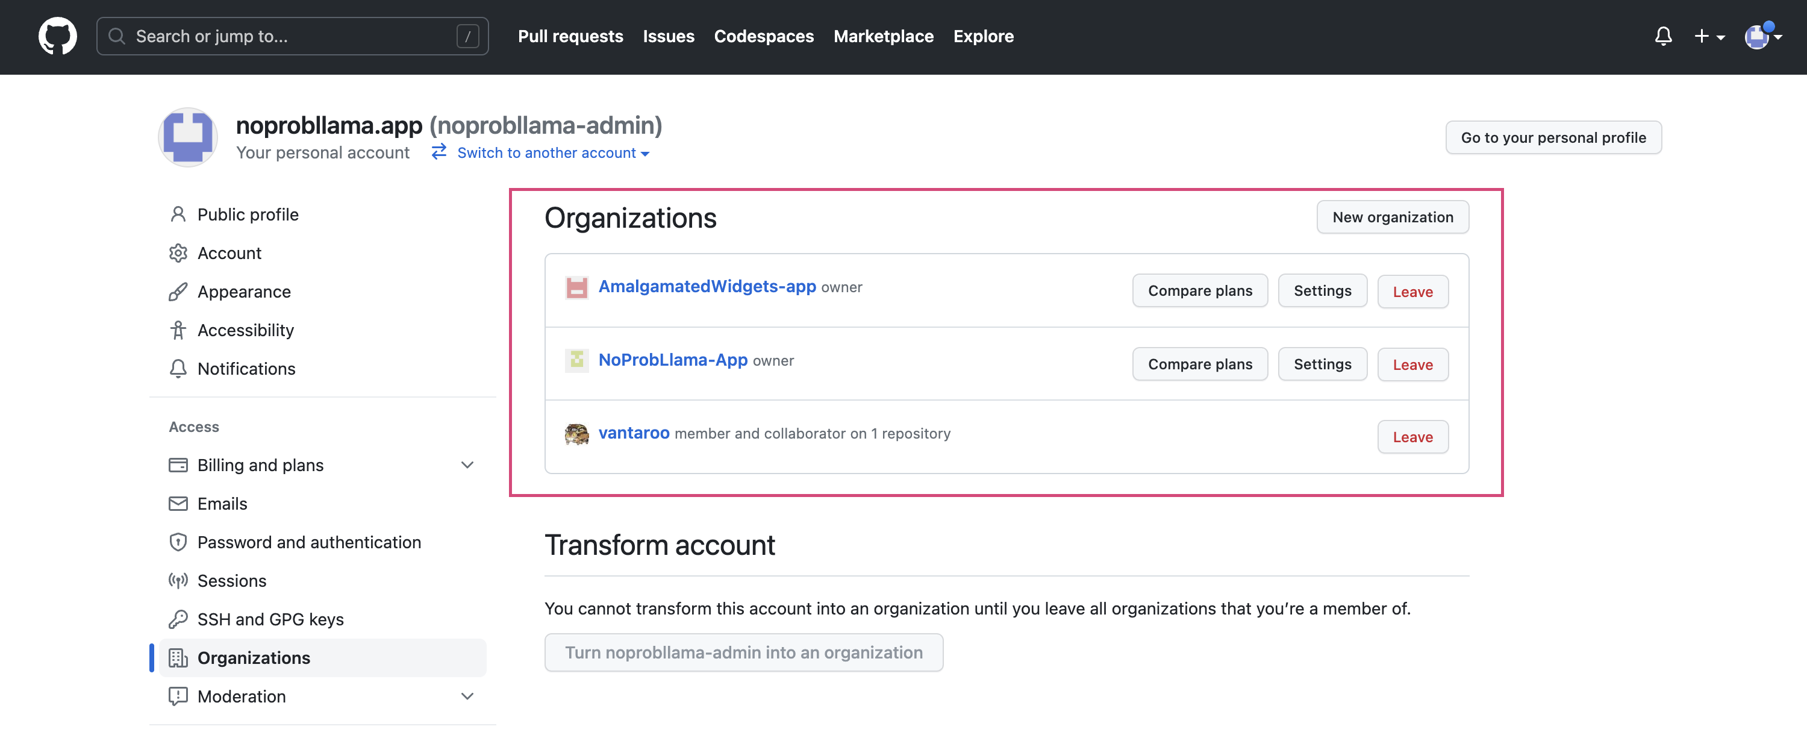Click the Sessions broadcast icon
This screenshot has height=735, width=1807.
click(178, 581)
